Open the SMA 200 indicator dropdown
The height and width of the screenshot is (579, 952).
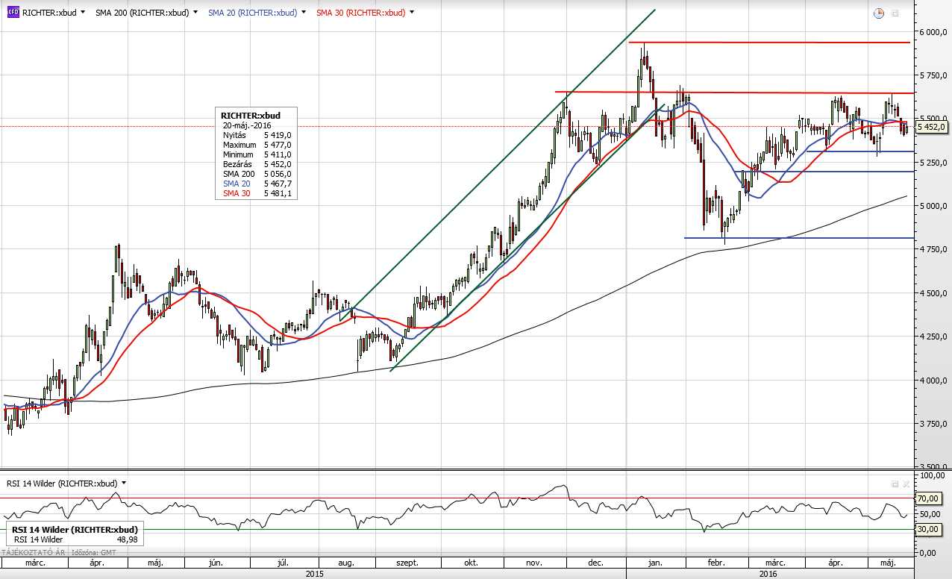click(x=195, y=13)
